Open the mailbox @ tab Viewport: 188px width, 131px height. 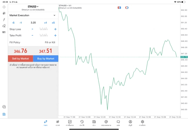point(106,123)
